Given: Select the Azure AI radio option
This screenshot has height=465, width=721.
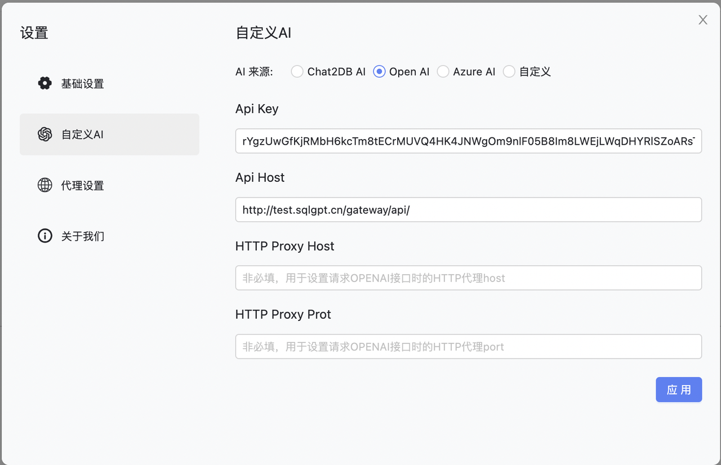Looking at the screenshot, I should tap(443, 71).
